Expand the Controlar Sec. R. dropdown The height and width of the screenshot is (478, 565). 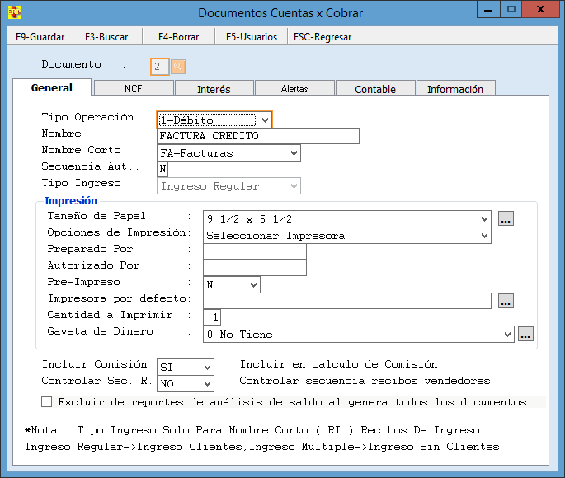click(207, 383)
